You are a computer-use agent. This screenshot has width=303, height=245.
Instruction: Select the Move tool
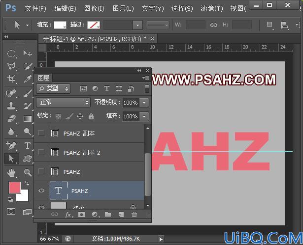(28, 53)
